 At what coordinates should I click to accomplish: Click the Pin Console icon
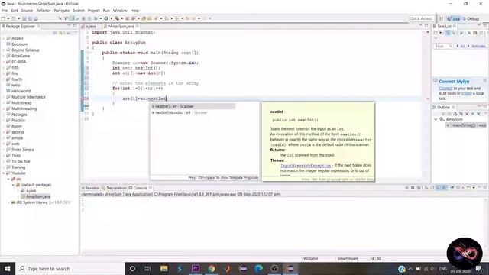click(452, 188)
